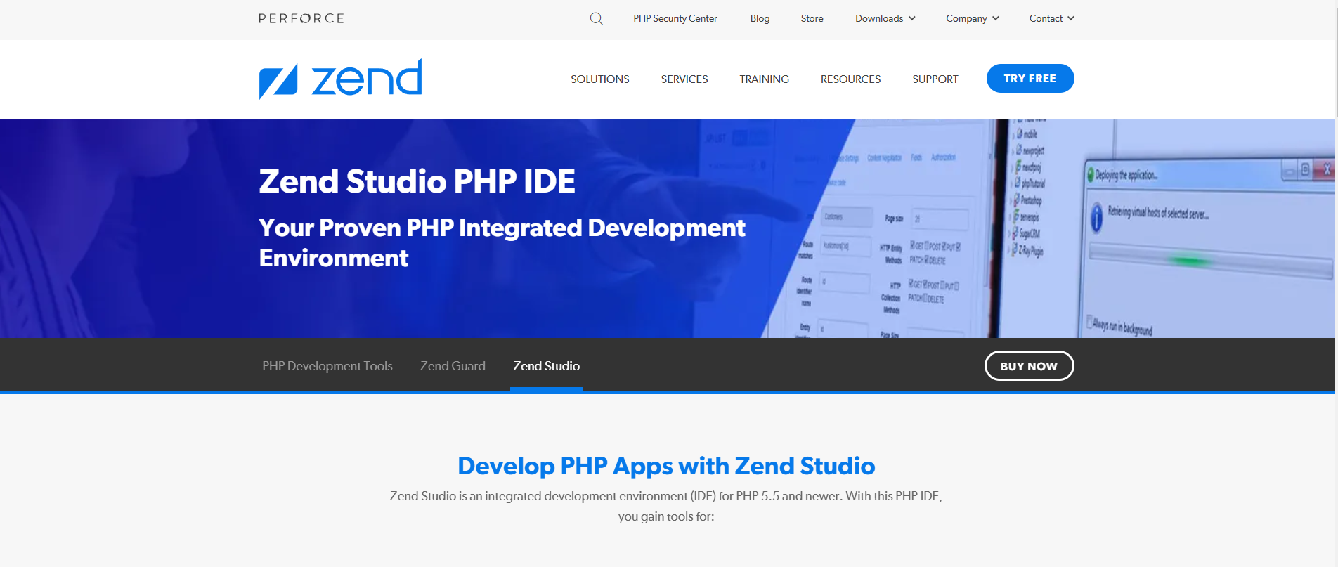1338x567 pixels.
Task: Expand the Contact dropdown
Action: point(1051,18)
